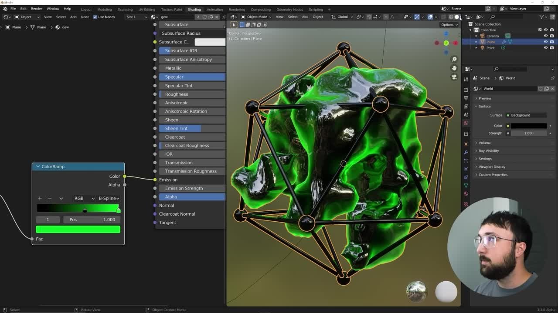Image resolution: width=558 pixels, height=313 pixels.
Task: Disable the Camera object's render camera toggle
Action: (x=551, y=36)
